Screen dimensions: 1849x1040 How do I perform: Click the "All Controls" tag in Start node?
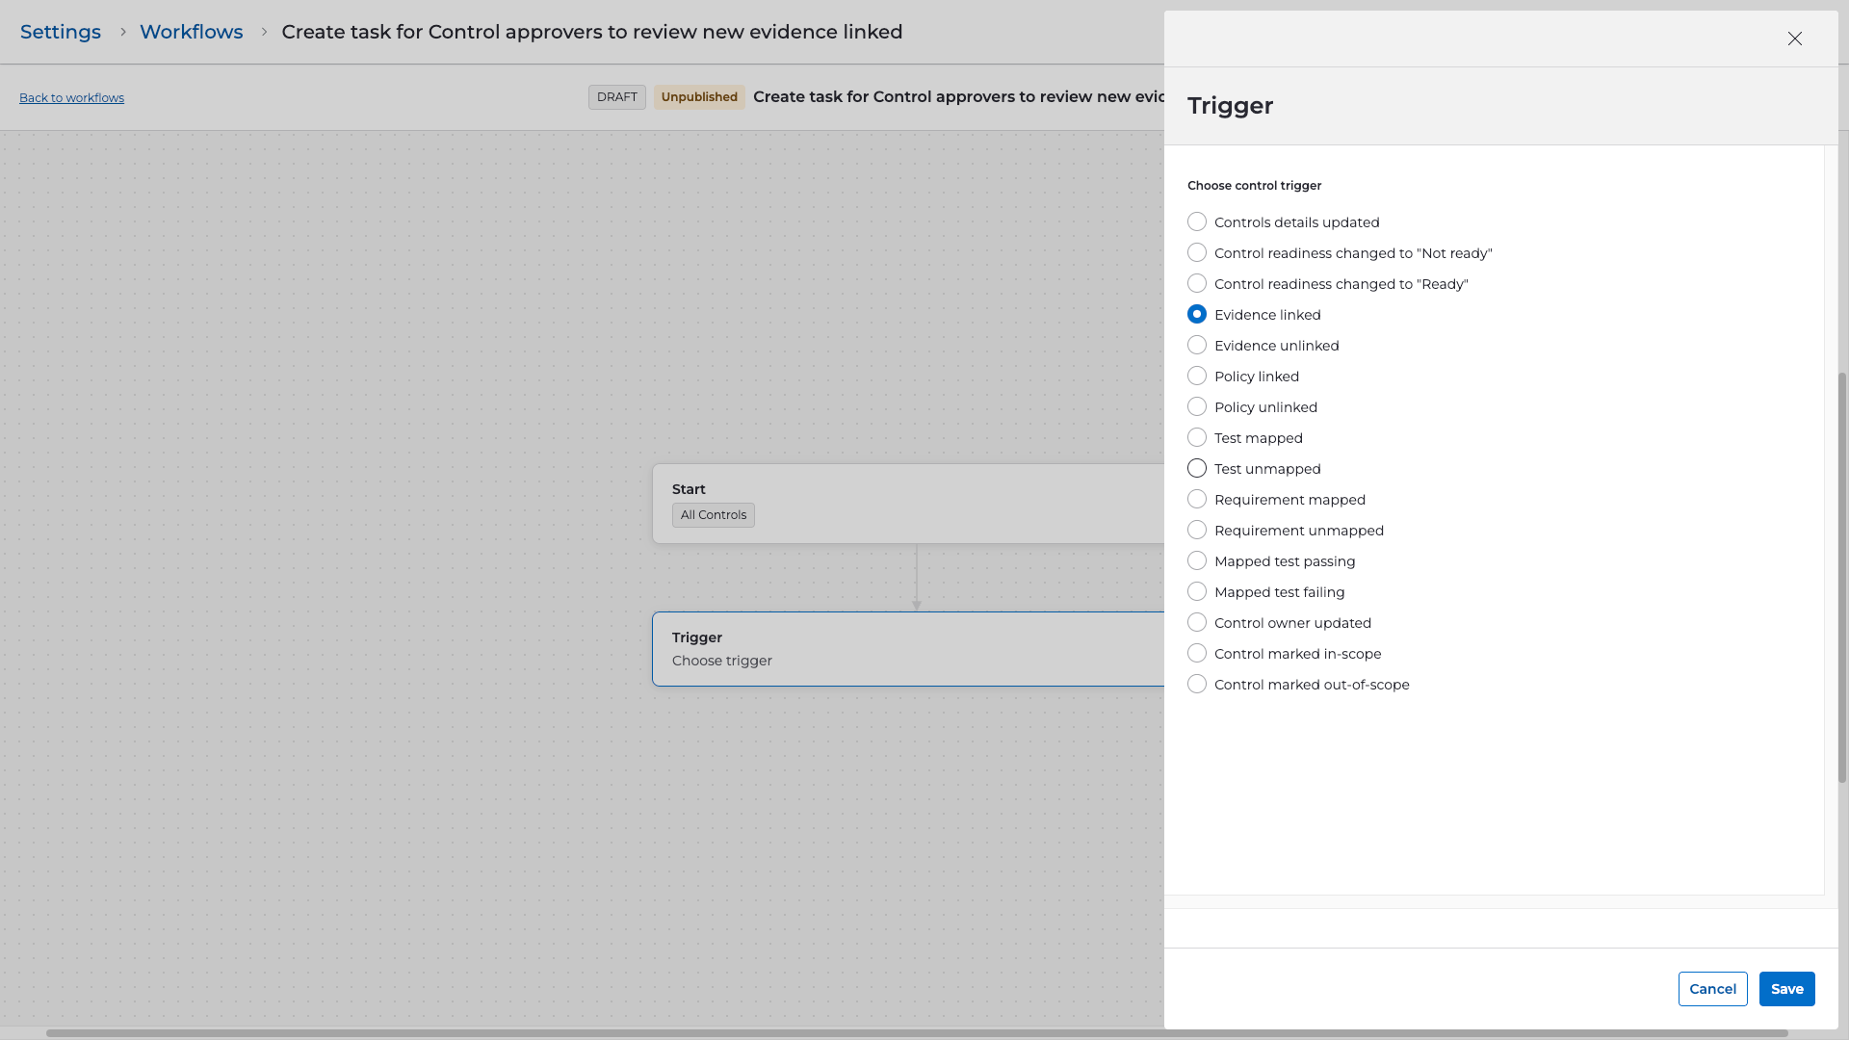(713, 515)
